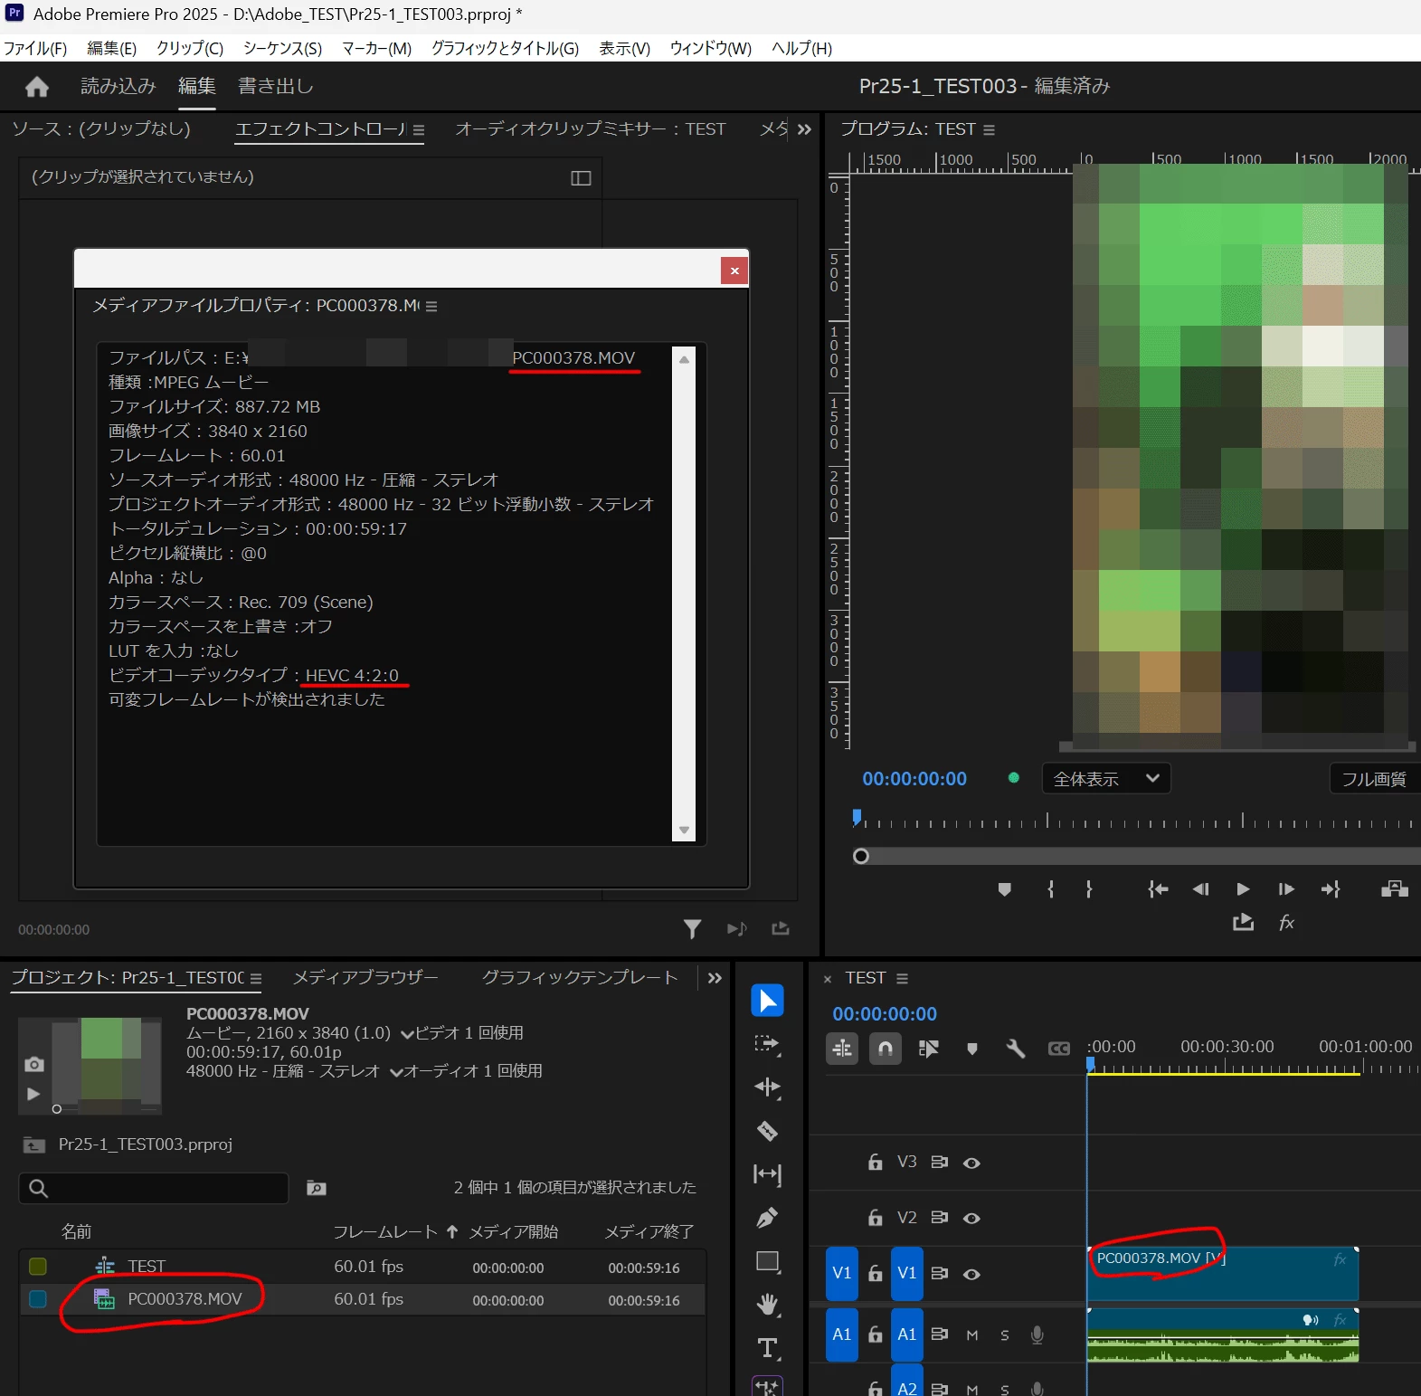Click the export frame icon below playback controls
This screenshot has height=1396, width=1421.
pos(1243,922)
